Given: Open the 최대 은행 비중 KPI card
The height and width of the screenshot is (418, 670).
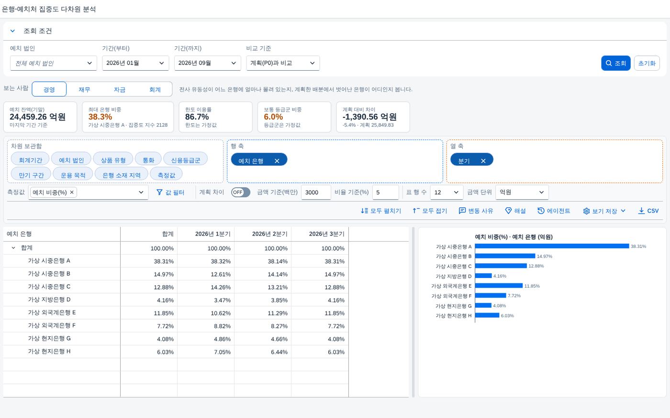Looking at the screenshot, I should (x=128, y=117).
